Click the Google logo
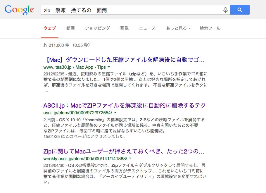 click(x=19, y=10)
